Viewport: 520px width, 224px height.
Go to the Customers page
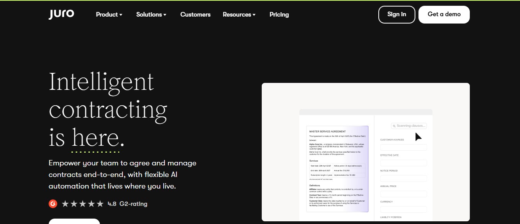pos(195,15)
